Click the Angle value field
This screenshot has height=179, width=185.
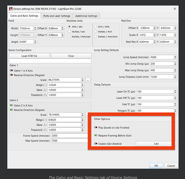26,42
